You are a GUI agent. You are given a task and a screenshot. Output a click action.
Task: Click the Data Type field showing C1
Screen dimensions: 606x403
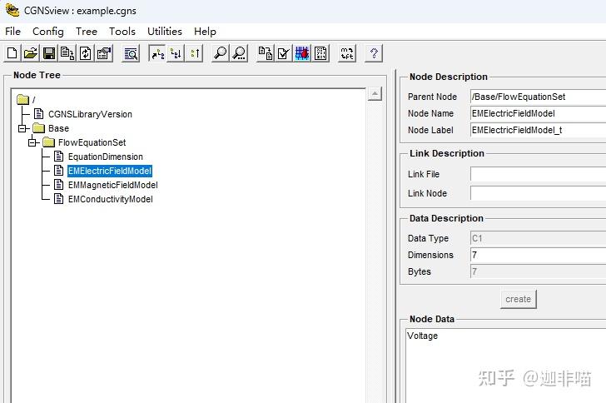point(538,238)
